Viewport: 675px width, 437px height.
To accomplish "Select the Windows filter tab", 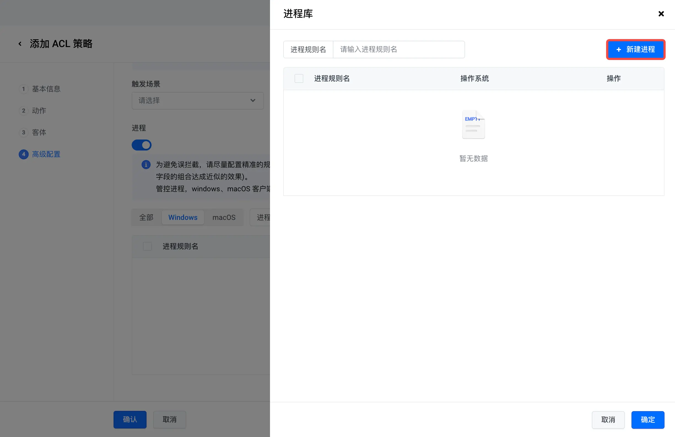I will 183,217.
